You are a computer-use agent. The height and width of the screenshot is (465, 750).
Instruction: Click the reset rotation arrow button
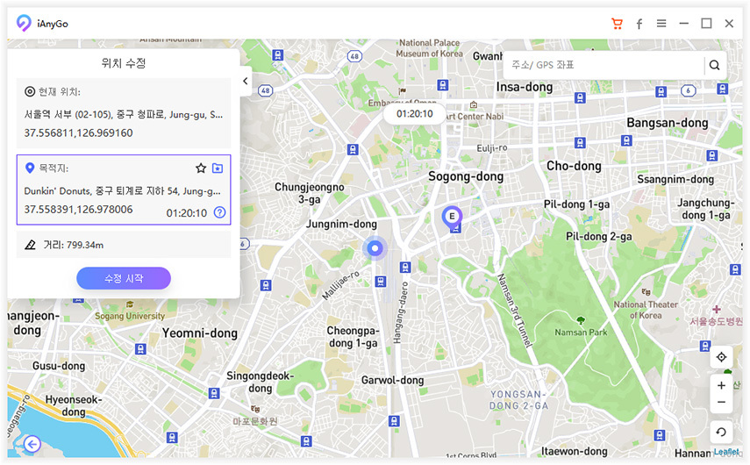pos(721,433)
